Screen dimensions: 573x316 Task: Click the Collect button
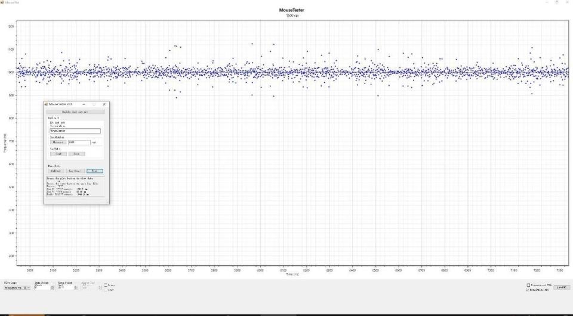tap(56, 171)
